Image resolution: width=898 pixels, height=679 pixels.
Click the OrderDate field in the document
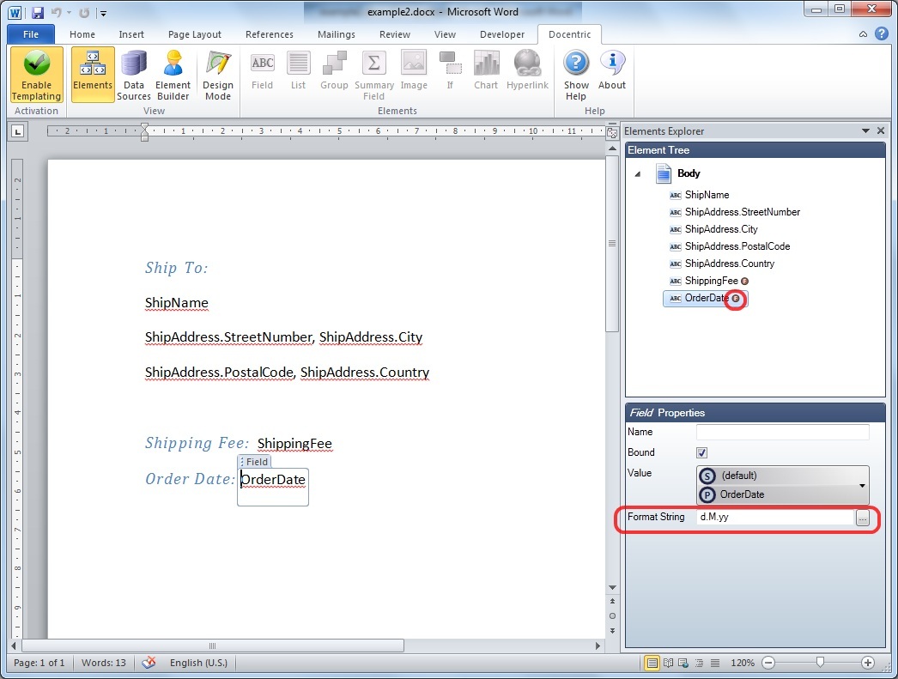point(273,479)
